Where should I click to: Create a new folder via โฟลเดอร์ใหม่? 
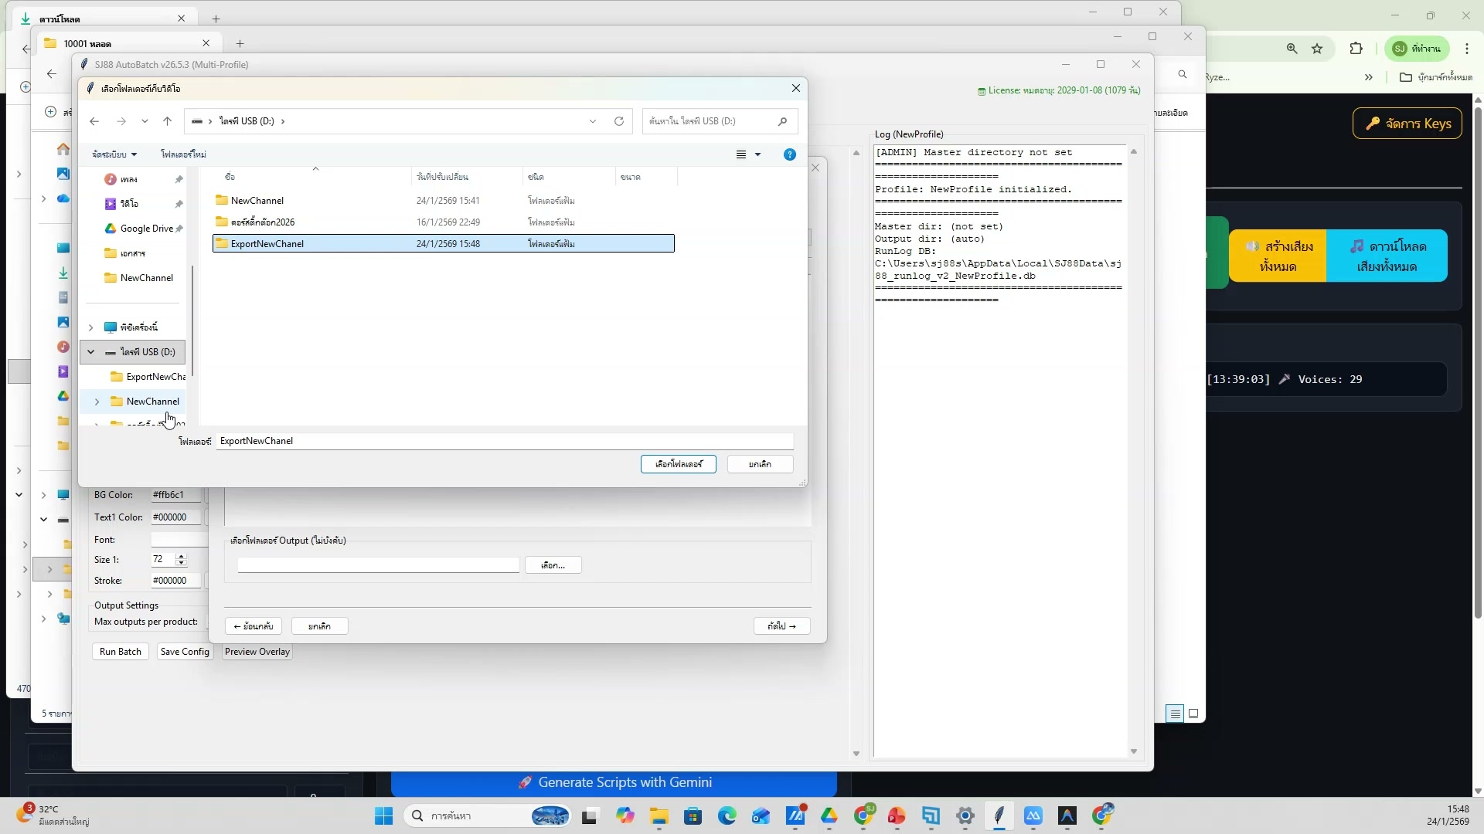click(x=183, y=154)
